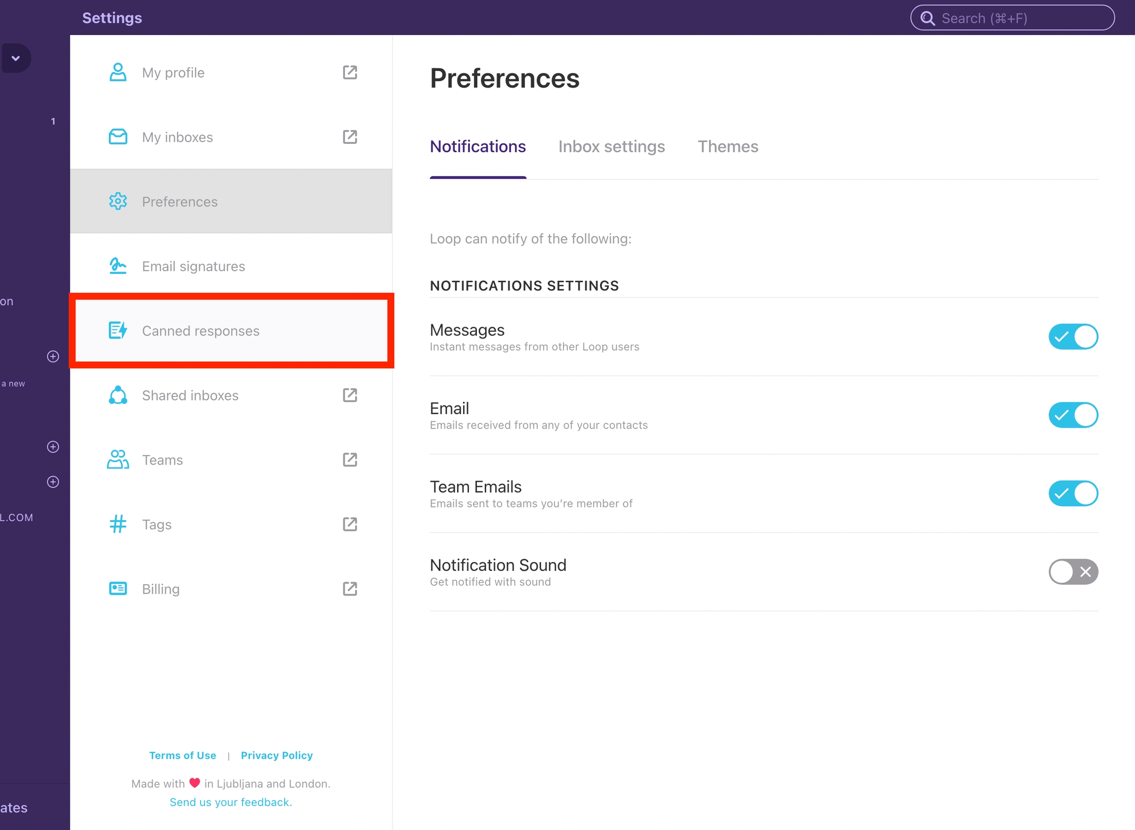This screenshot has width=1135, height=830.
Task: Expand the chevron dropdown in the left sidebar
Action: 16,58
